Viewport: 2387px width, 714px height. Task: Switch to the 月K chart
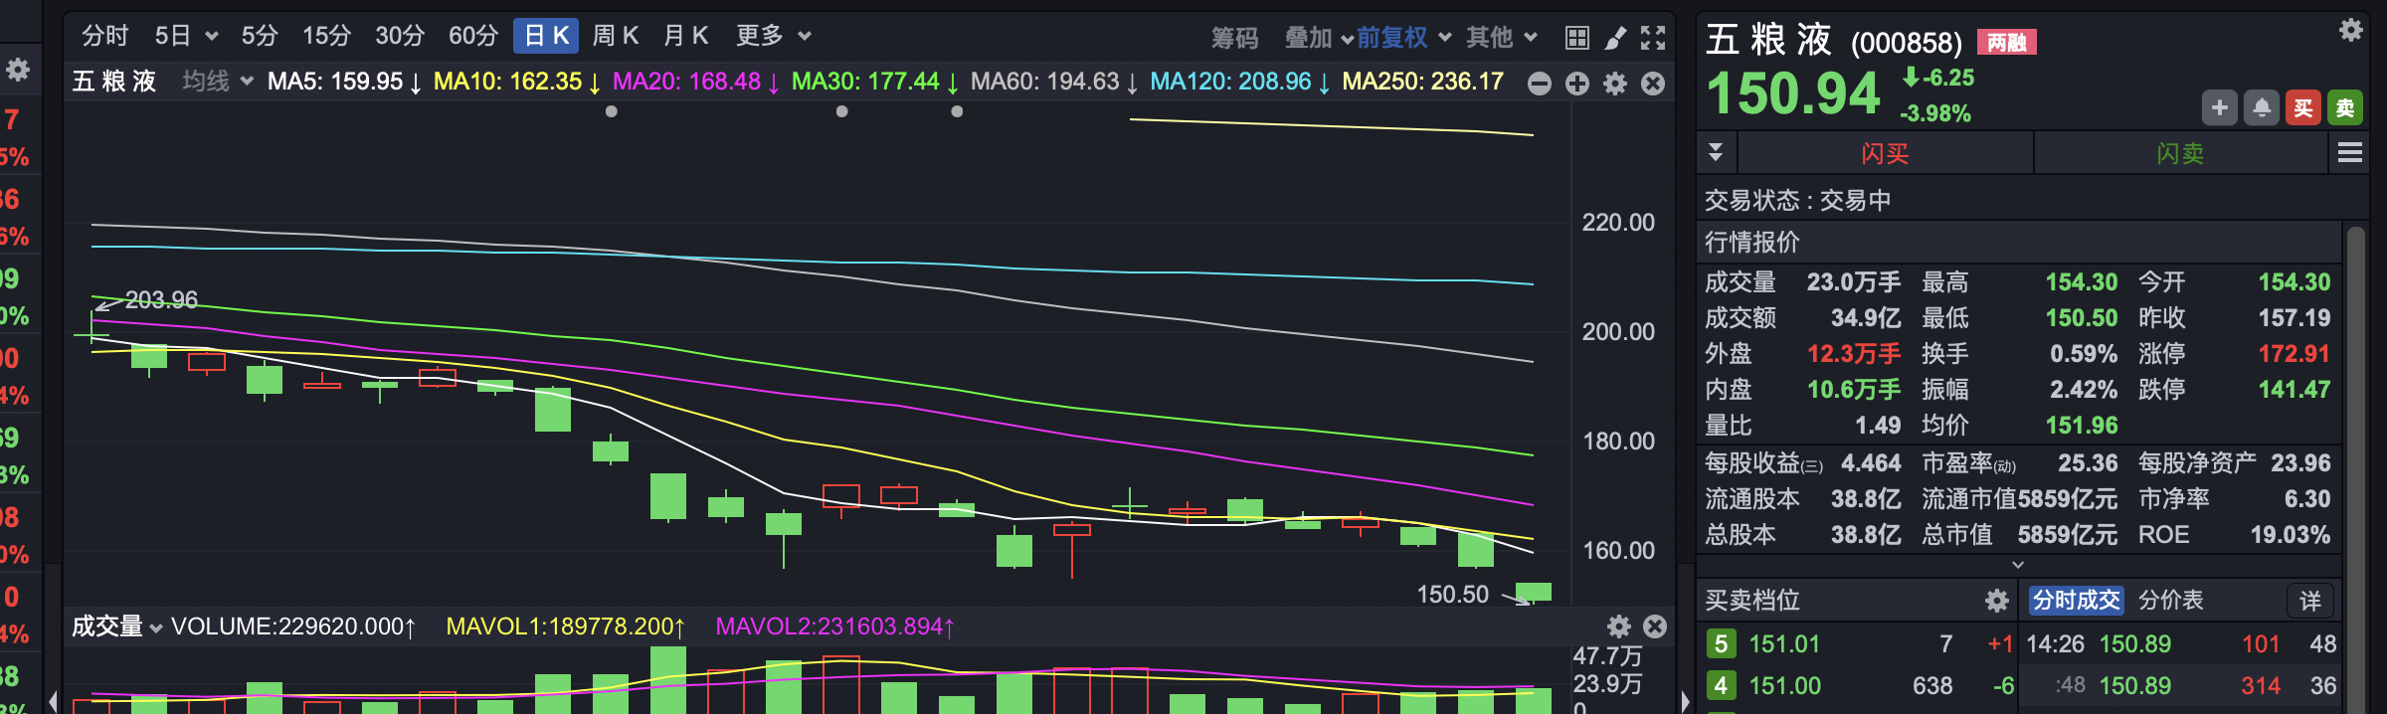coord(686,36)
